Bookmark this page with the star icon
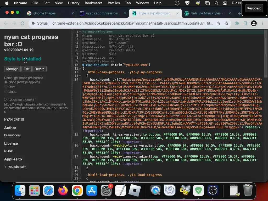 (x=227, y=23)
